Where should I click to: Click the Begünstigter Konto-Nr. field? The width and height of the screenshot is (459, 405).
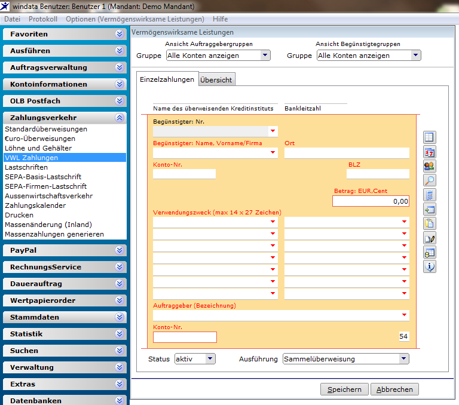click(185, 174)
